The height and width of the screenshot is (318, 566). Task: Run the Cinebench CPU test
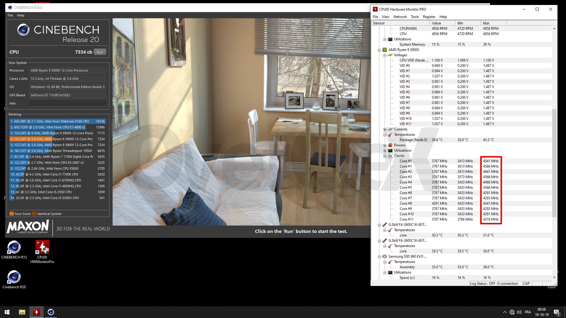100,52
